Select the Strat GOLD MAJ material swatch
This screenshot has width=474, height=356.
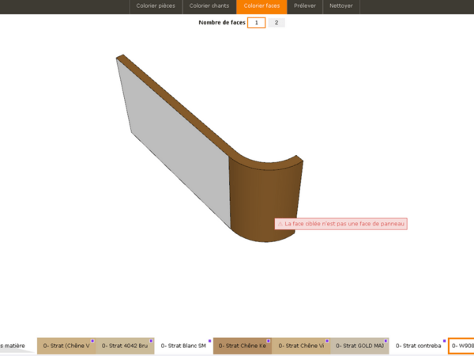pos(359,346)
